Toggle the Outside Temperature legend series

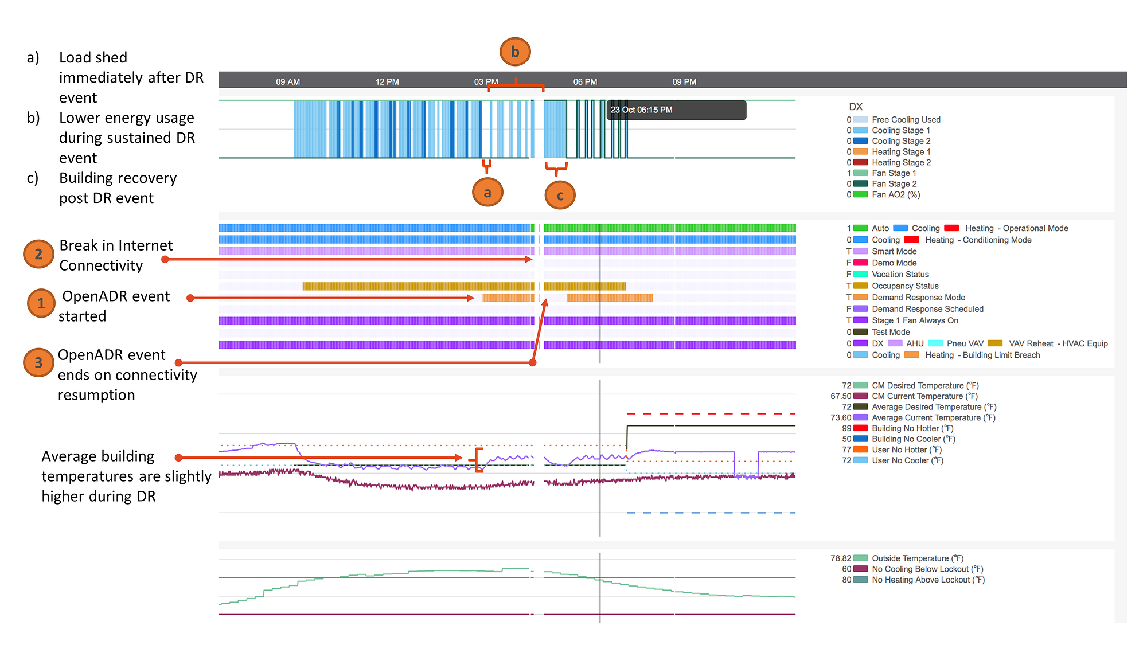pyautogui.click(x=917, y=558)
